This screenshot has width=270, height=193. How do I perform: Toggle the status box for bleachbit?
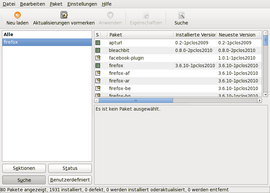(x=98, y=50)
